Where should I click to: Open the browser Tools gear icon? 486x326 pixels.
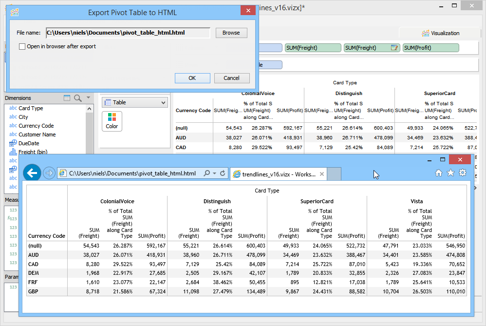(463, 173)
